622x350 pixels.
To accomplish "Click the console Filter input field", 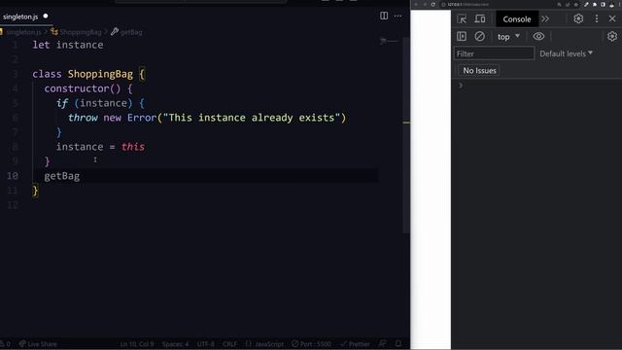I will (x=494, y=53).
